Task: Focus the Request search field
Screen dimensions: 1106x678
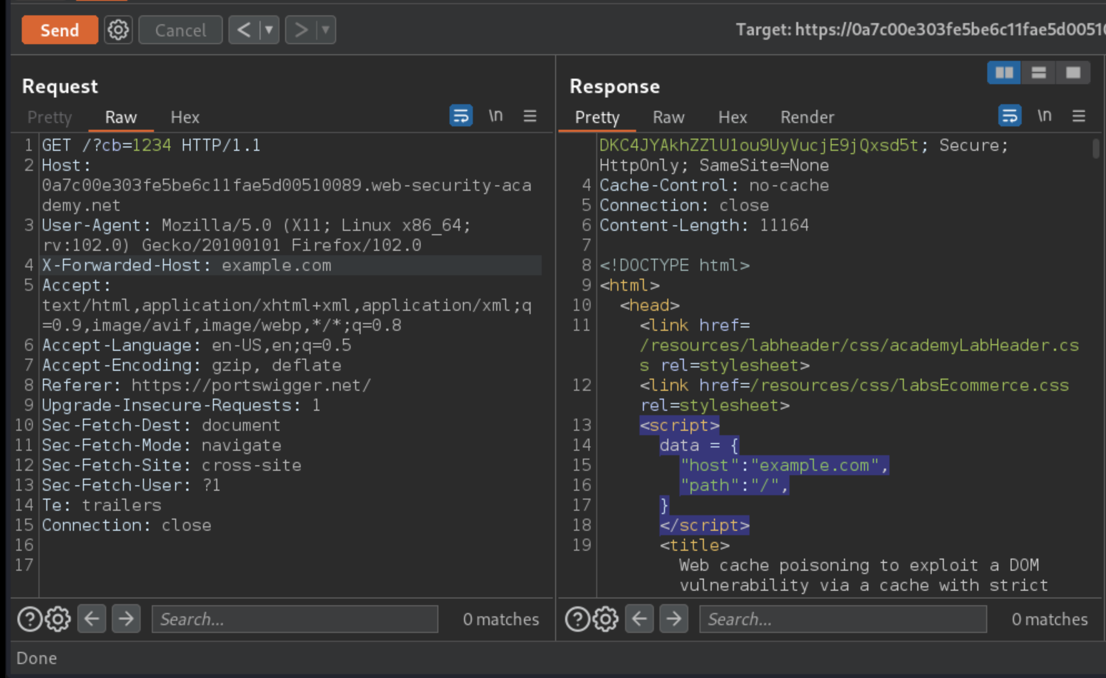Action: pyautogui.click(x=295, y=619)
